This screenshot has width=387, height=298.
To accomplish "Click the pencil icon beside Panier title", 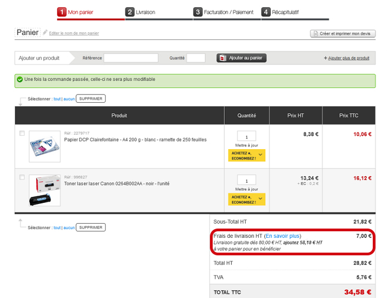I will (45, 33).
